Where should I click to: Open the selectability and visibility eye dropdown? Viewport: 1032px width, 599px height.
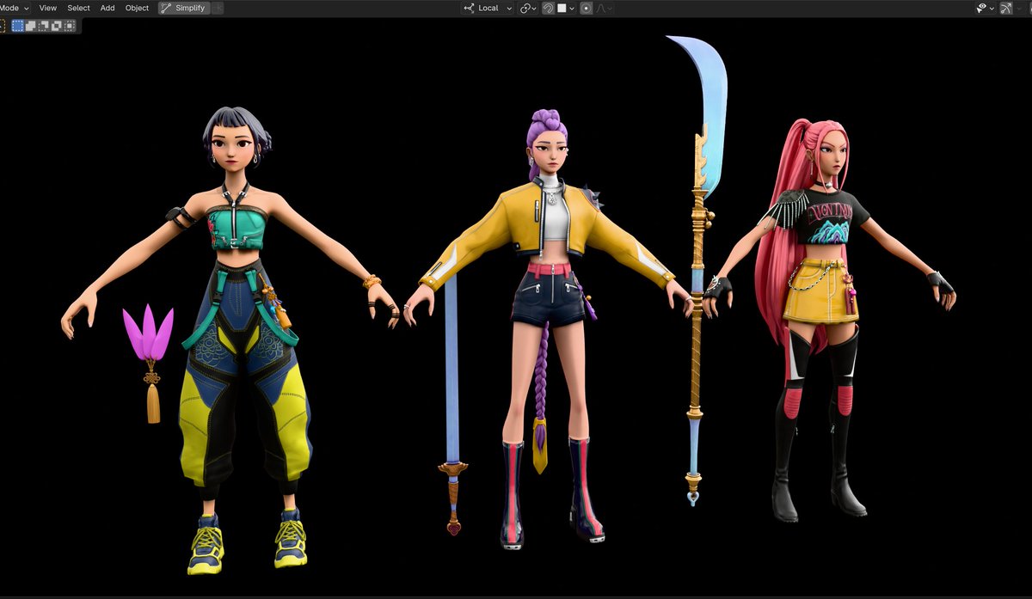coord(986,8)
